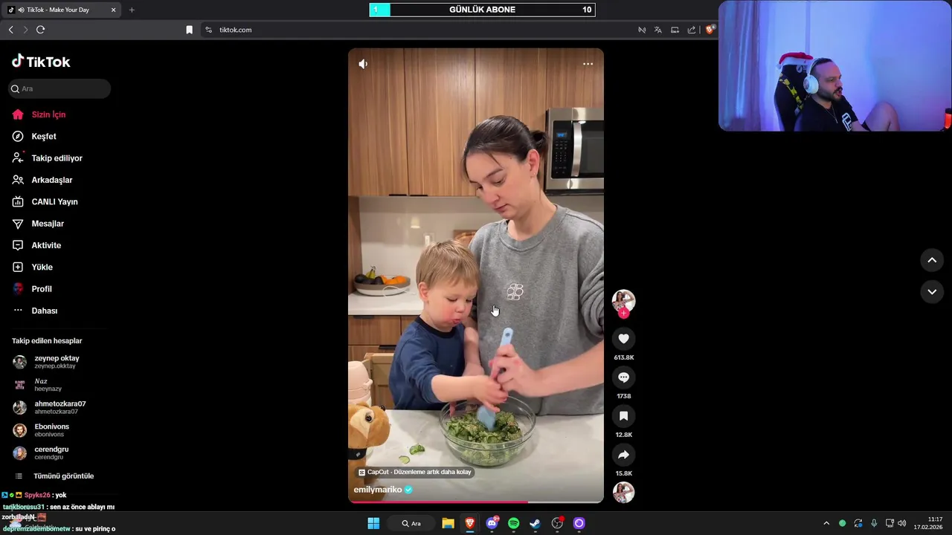Show hidden system tray icons
952x535 pixels.
point(826,523)
